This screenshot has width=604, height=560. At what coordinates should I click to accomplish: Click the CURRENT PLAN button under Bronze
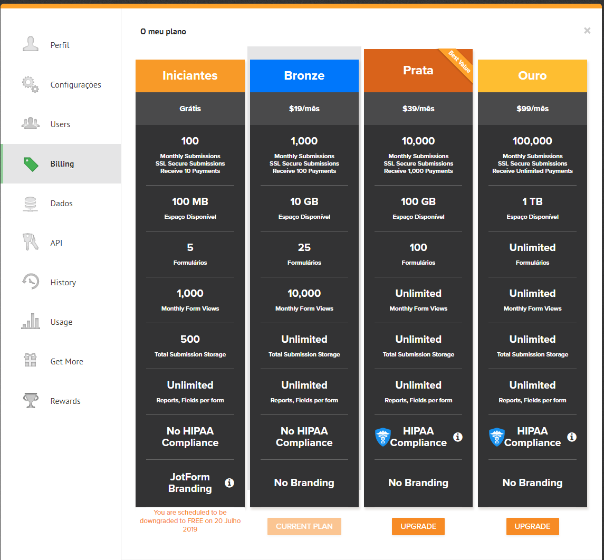(304, 526)
